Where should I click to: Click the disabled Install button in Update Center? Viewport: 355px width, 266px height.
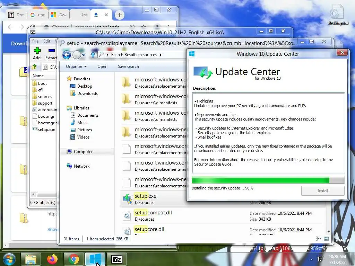(323, 191)
